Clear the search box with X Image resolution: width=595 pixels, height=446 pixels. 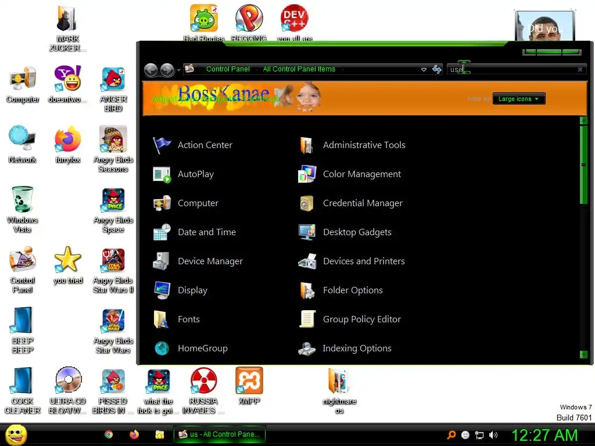pos(580,70)
